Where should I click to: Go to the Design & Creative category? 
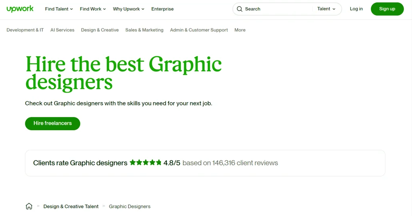(x=100, y=30)
